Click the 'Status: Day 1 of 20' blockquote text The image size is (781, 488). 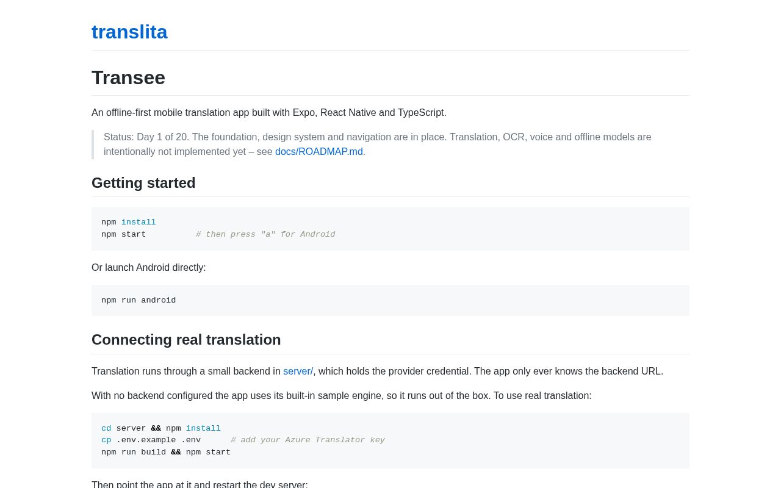pos(378,145)
